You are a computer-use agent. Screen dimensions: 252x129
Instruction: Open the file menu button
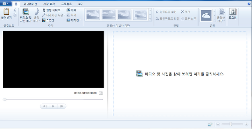pos(6,4)
